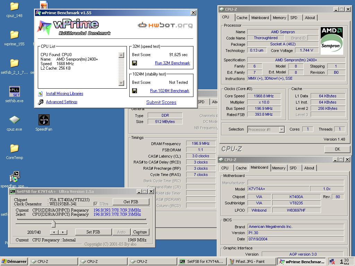
Task: Click the Advanced Settings wrench icon
Action: [x=41, y=102]
